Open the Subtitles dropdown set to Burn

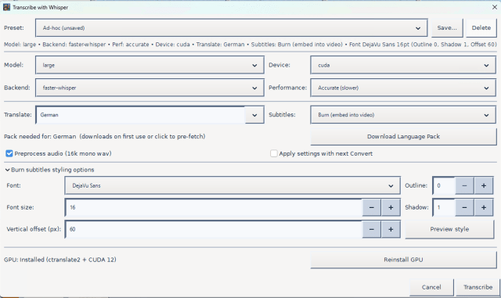[x=403, y=115]
